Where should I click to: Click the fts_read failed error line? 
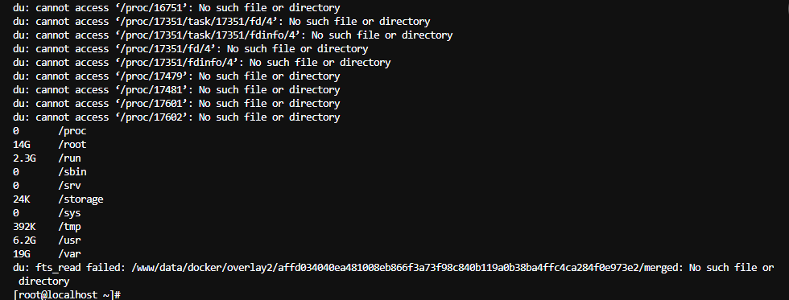[394, 274]
